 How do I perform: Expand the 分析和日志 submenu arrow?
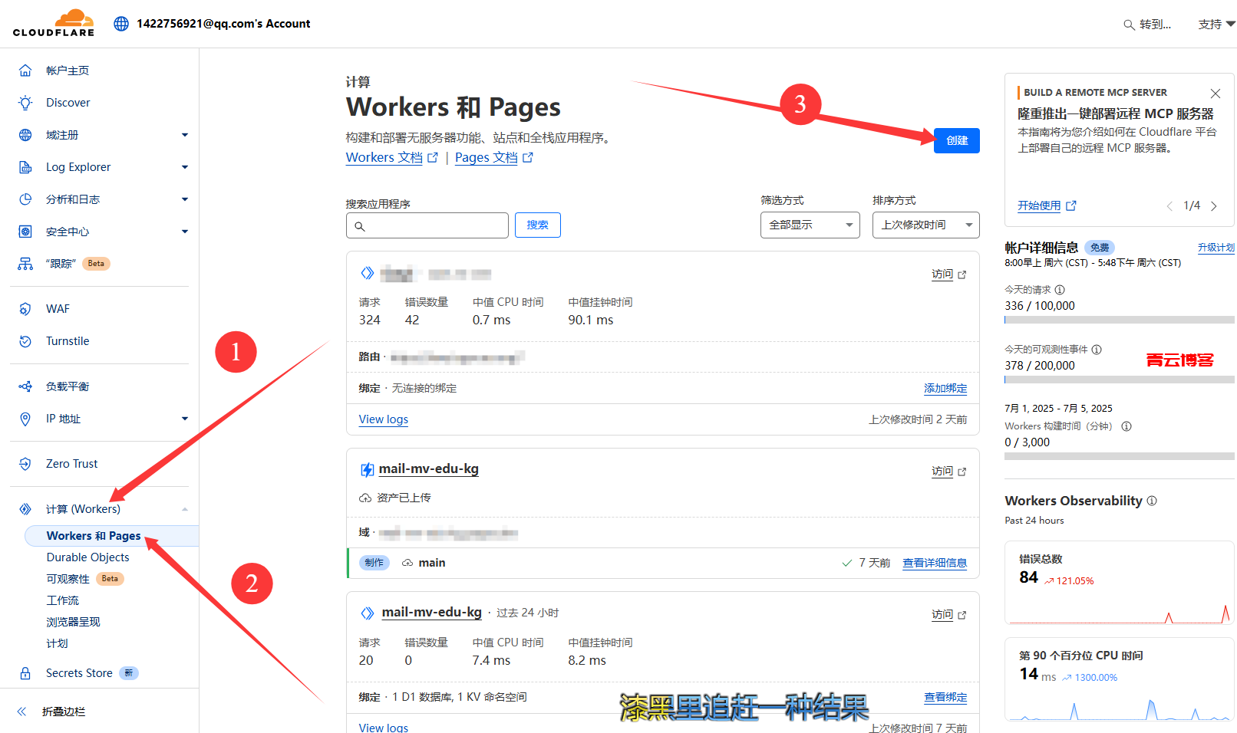click(x=184, y=199)
